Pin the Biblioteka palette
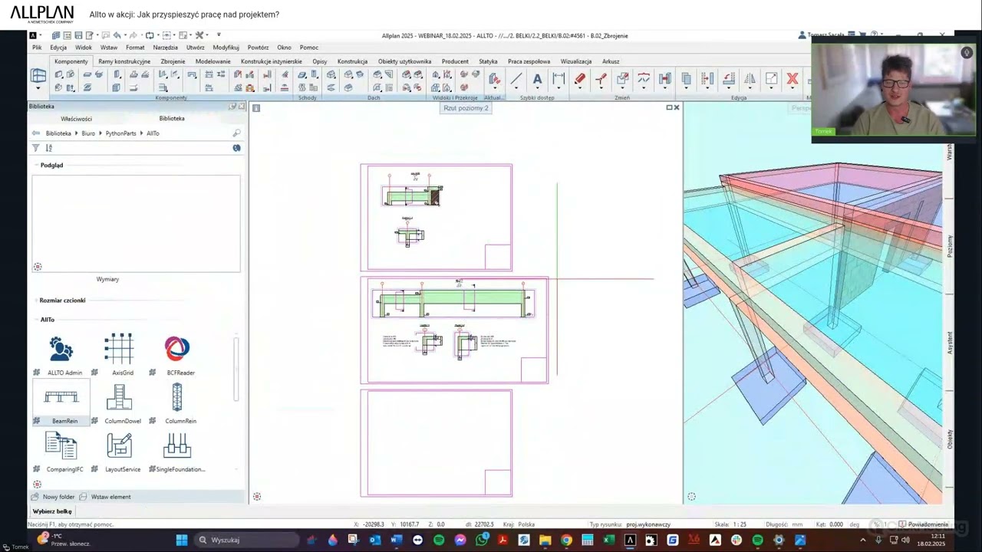The width and height of the screenshot is (982, 552). click(x=232, y=107)
